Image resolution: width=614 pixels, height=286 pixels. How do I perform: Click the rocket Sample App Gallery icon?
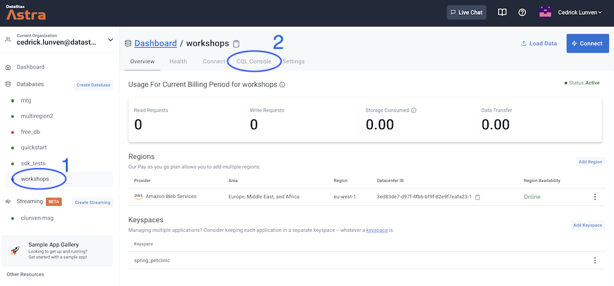[15, 250]
